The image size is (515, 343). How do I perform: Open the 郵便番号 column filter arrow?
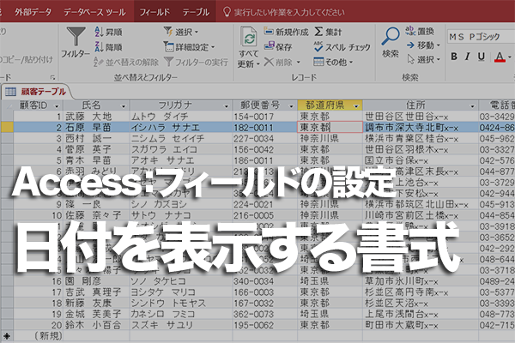click(x=291, y=106)
